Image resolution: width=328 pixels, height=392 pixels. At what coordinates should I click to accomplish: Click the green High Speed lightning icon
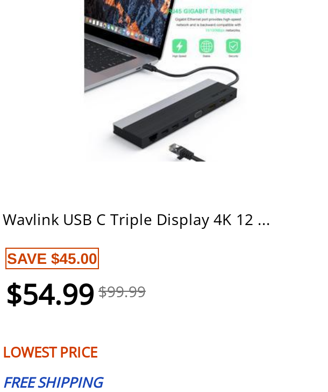(x=180, y=46)
